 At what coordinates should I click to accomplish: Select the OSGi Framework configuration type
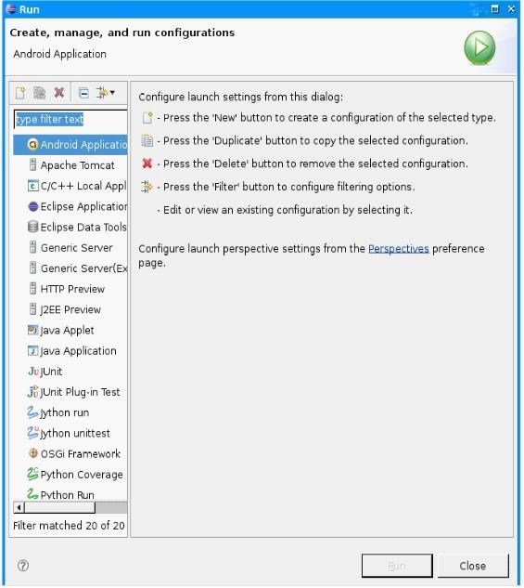[74, 454]
